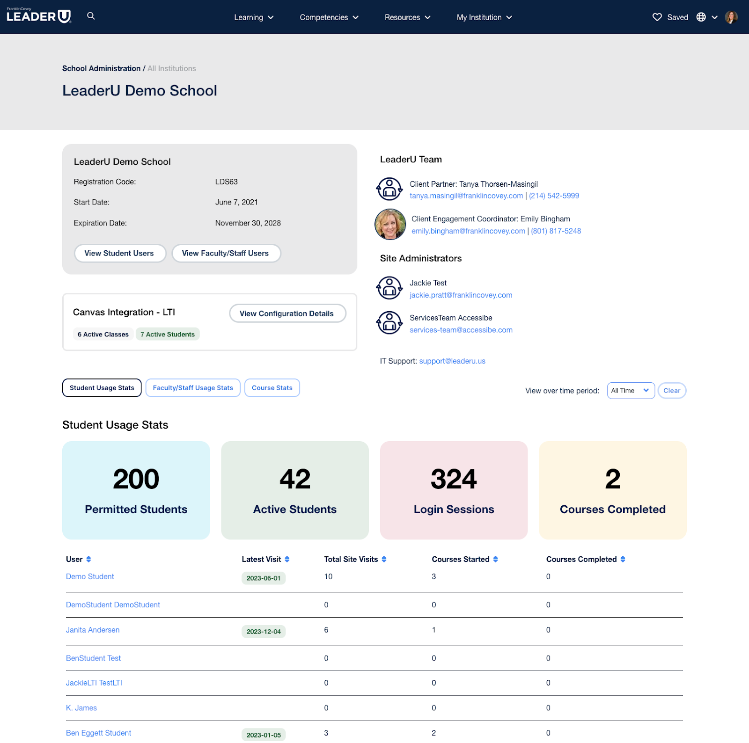Expand the Learning menu

254,17
